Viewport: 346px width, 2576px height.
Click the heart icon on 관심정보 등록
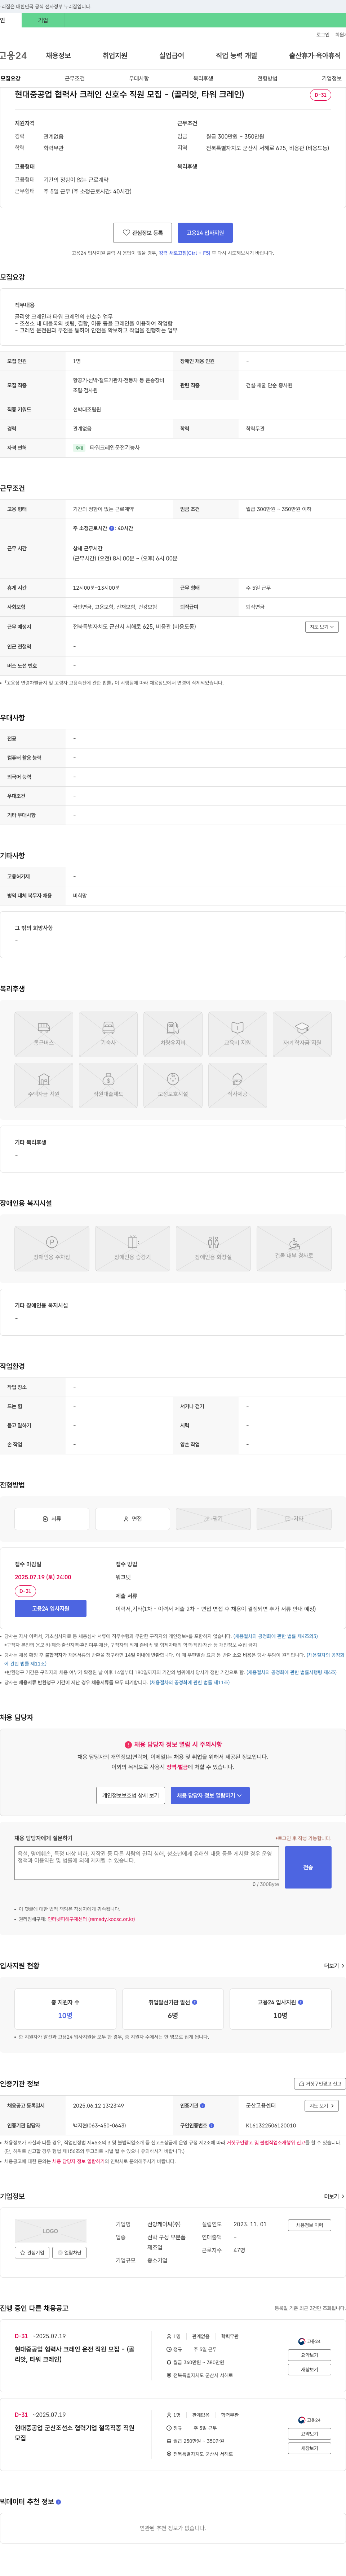click(x=126, y=233)
